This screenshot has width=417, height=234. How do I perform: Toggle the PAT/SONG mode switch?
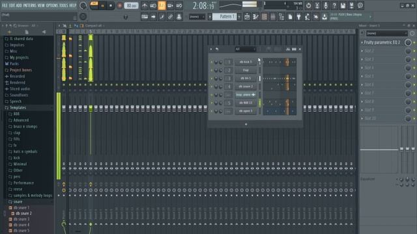[94, 5]
